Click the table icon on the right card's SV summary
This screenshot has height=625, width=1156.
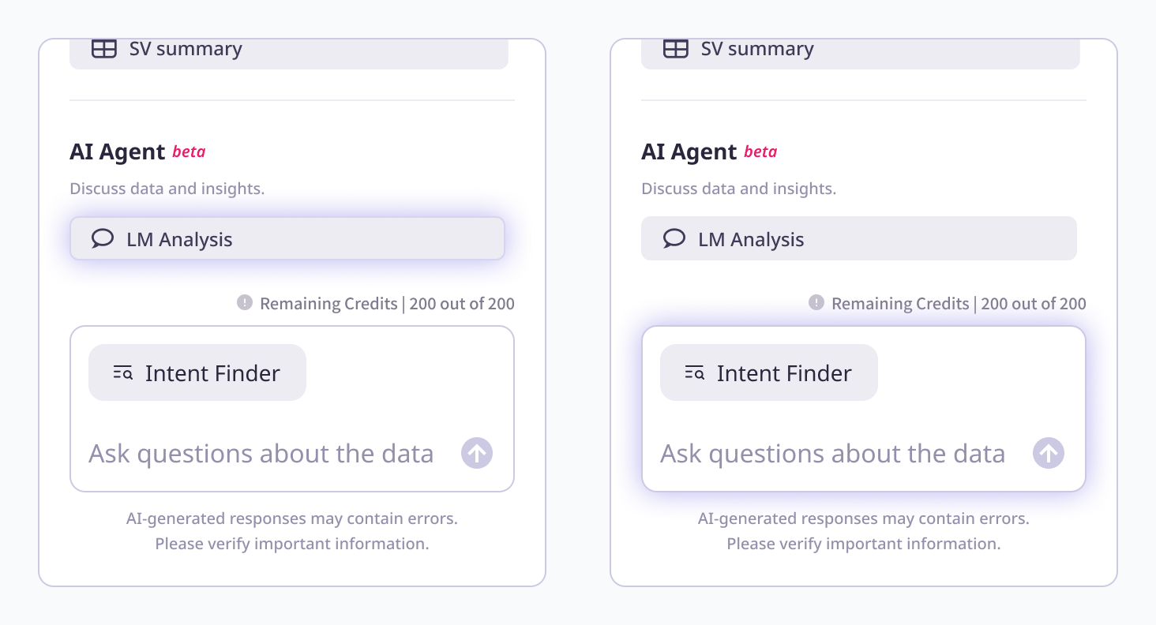[676, 49]
